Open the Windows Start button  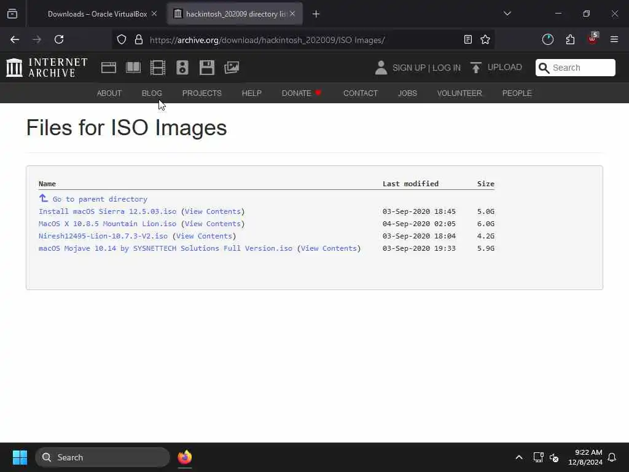[x=20, y=457]
